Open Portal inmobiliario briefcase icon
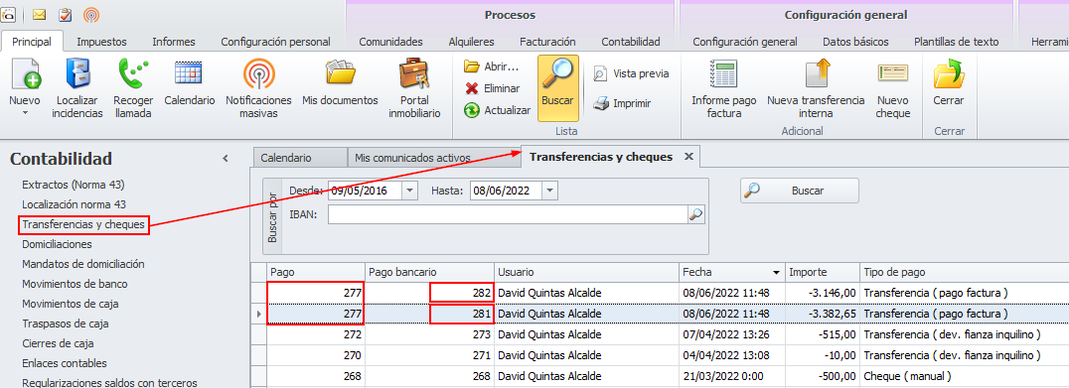Image resolution: width=1069 pixels, height=388 pixels. click(x=414, y=73)
